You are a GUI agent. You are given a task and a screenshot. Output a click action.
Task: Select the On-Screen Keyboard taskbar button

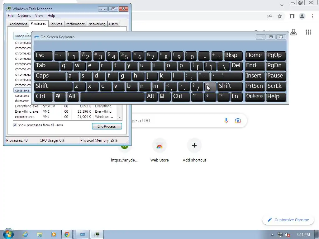(x=82, y=235)
